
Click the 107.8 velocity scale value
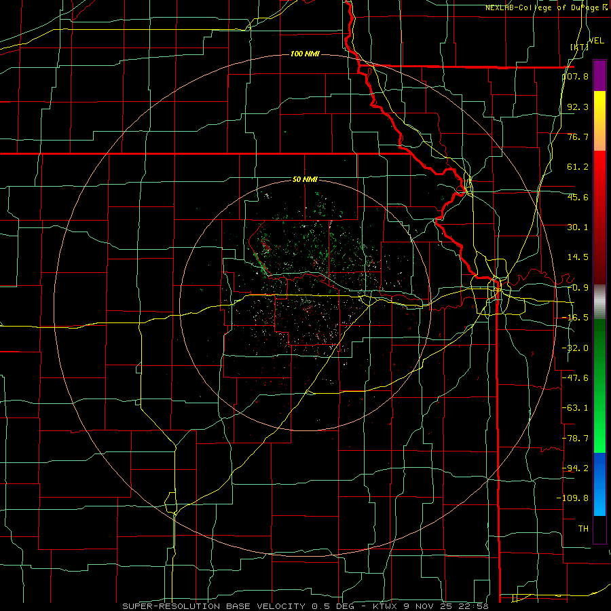[576, 76]
